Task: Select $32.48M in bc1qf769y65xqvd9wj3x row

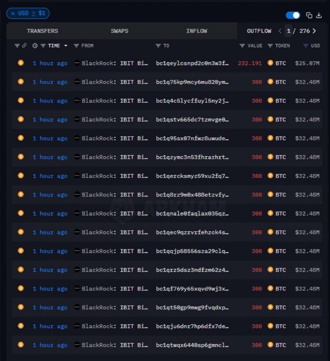Action: click(307, 289)
